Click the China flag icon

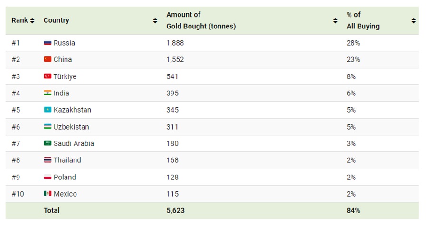click(x=47, y=59)
